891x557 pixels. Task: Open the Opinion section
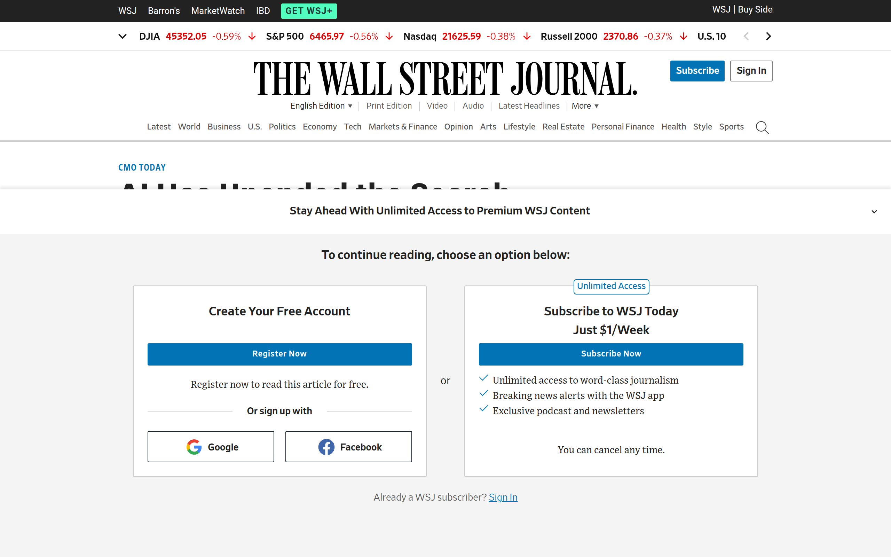(x=458, y=127)
